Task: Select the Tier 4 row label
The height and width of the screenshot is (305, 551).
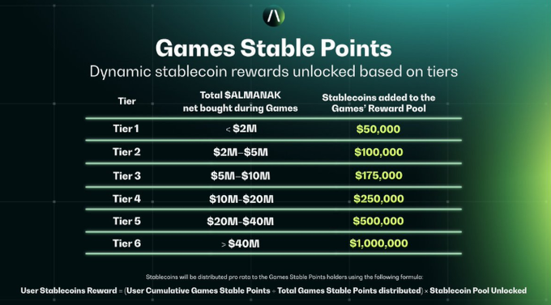Action: pos(126,199)
